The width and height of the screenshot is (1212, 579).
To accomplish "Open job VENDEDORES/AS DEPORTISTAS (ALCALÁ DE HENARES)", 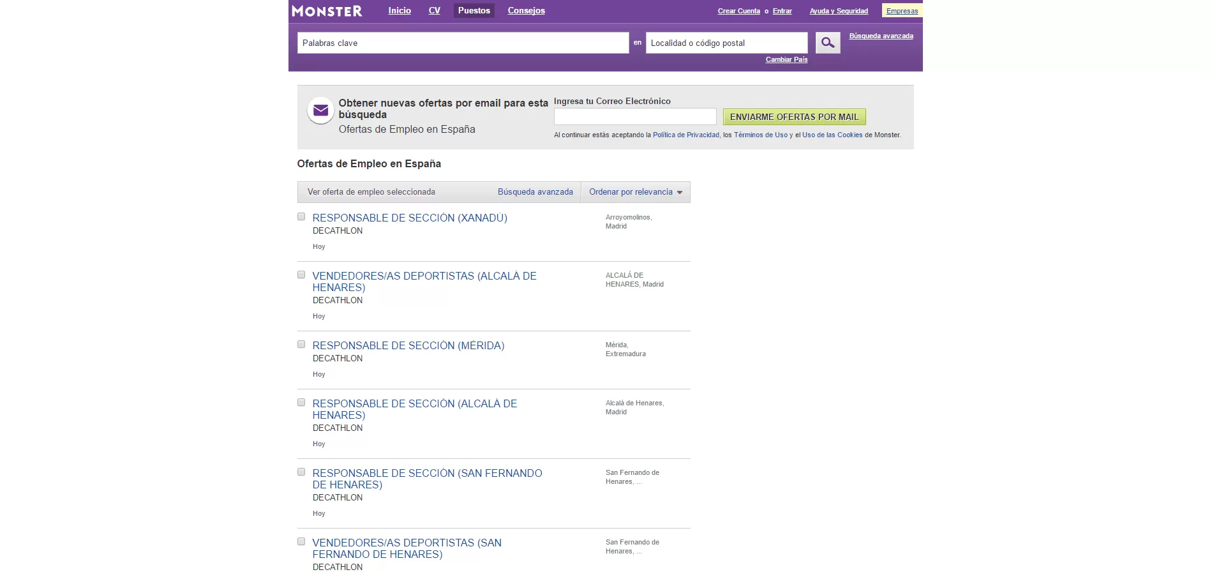I will [x=424, y=282].
